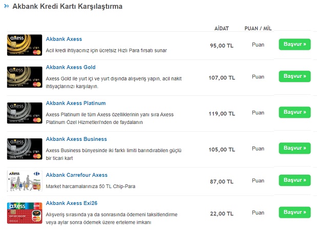317x230 pixels.
Task: Apply for Akbank Axess with Başvur button
Action: point(294,44)
